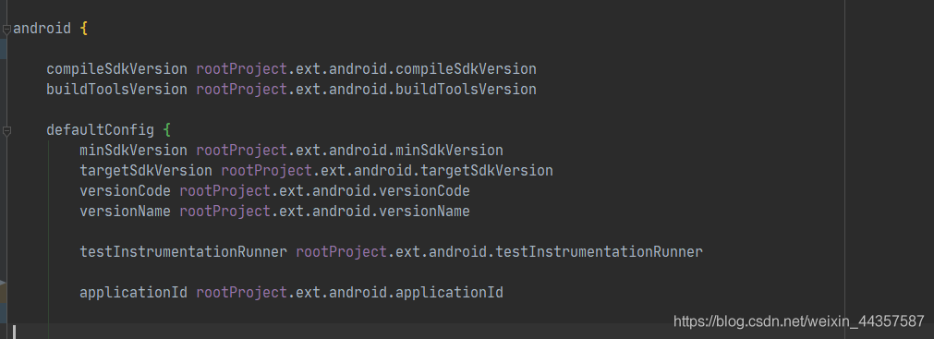Click 'rootProject.ext.android.testInstrumentationRunner' value

coord(499,252)
